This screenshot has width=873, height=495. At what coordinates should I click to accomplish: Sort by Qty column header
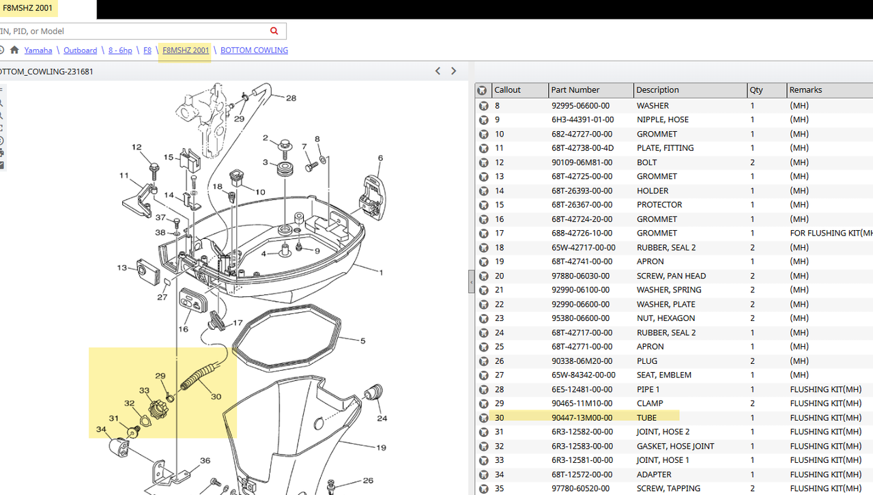pos(767,90)
